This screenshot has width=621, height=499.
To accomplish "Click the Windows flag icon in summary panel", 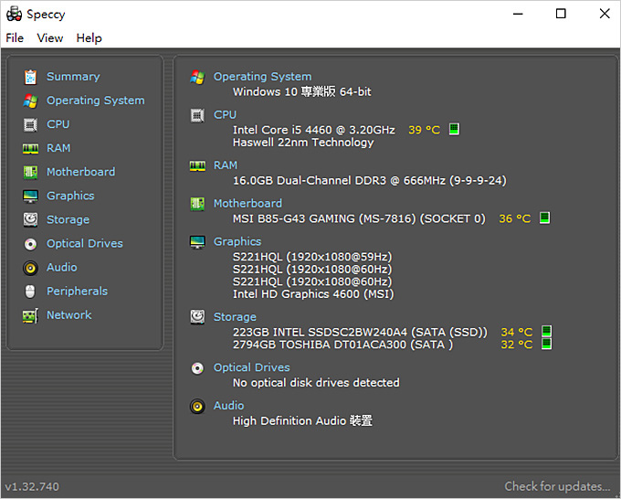I will 197,77.
